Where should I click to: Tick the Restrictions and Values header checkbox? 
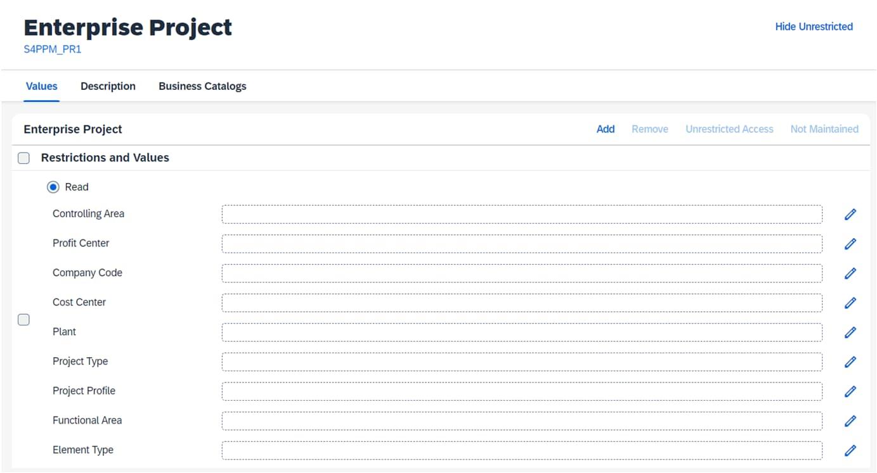click(x=24, y=158)
